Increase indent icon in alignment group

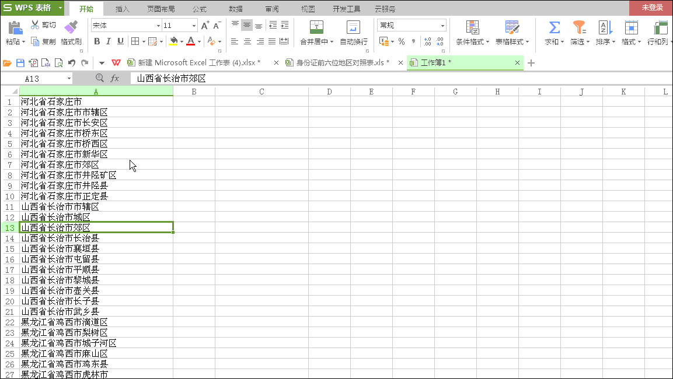(285, 25)
